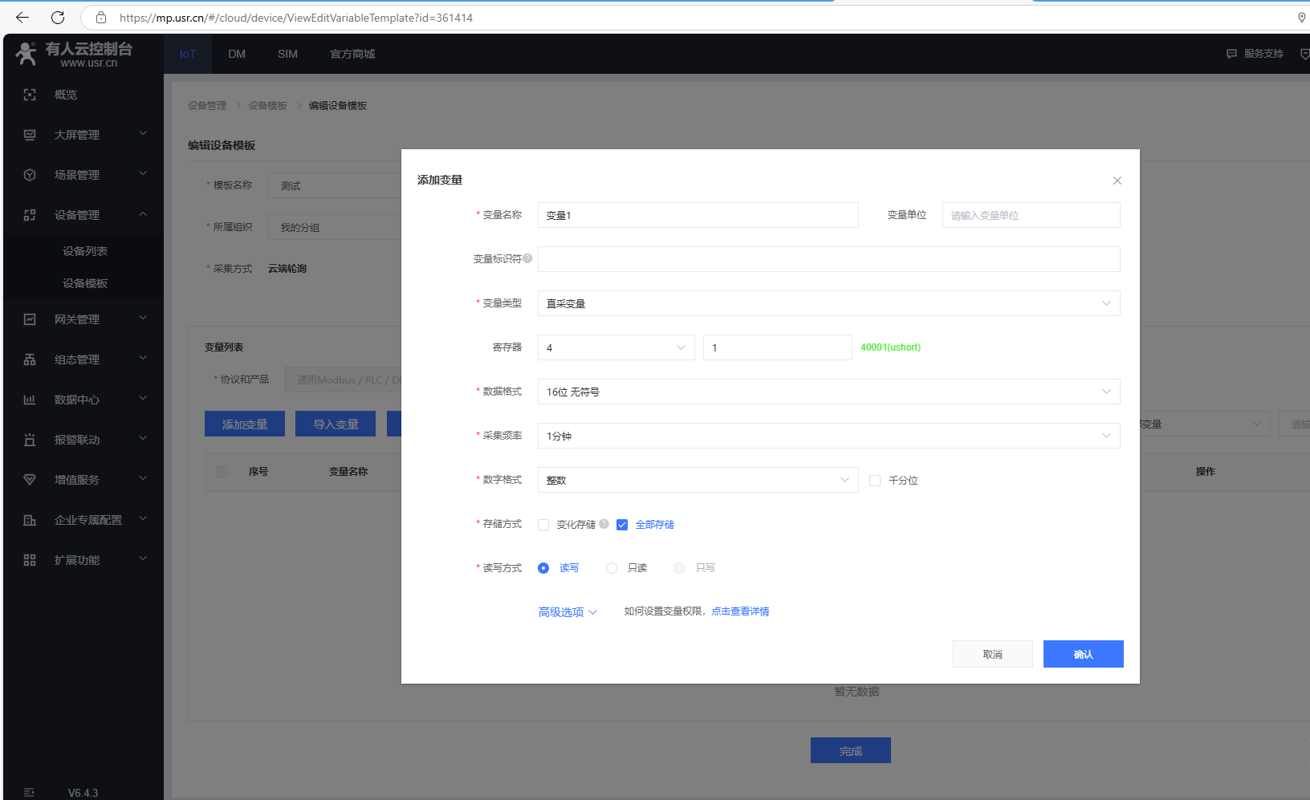Open the 数据格式 dropdown
The width and height of the screenshot is (1310, 800).
(828, 392)
